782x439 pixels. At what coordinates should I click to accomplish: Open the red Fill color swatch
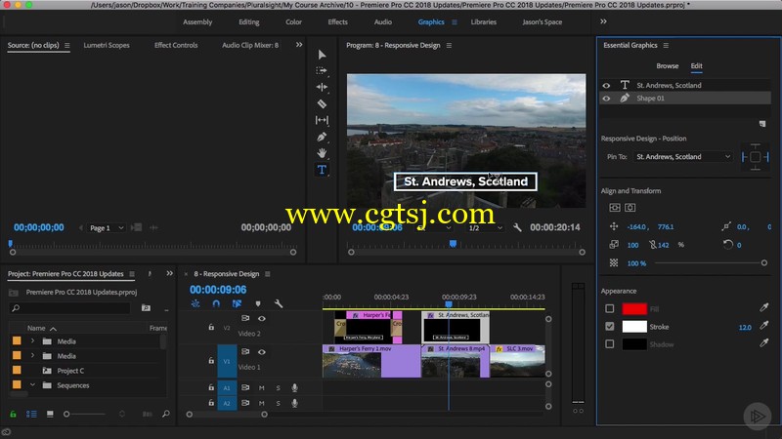point(634,308)
